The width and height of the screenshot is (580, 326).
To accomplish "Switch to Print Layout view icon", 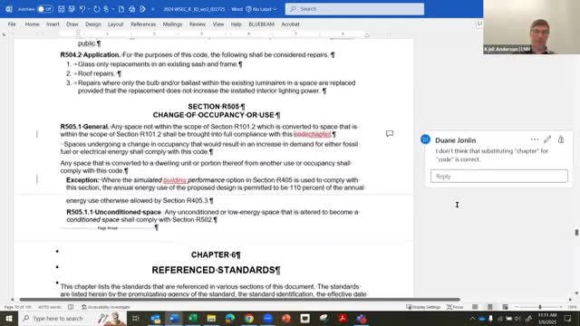I will click(x=490, y=307).
